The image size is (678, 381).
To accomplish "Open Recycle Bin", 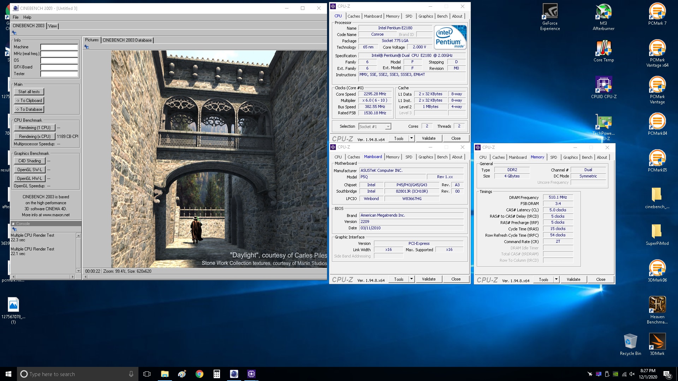I will [630, 344].
